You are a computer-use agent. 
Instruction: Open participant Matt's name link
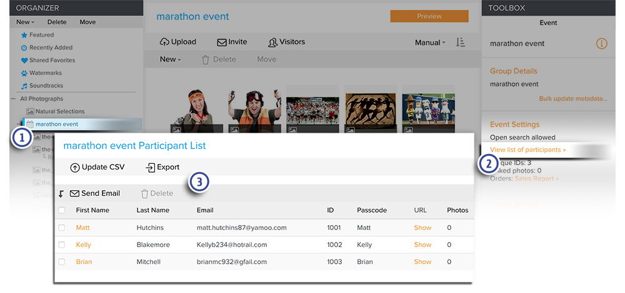pyautogui.click(x=83, y=228)
